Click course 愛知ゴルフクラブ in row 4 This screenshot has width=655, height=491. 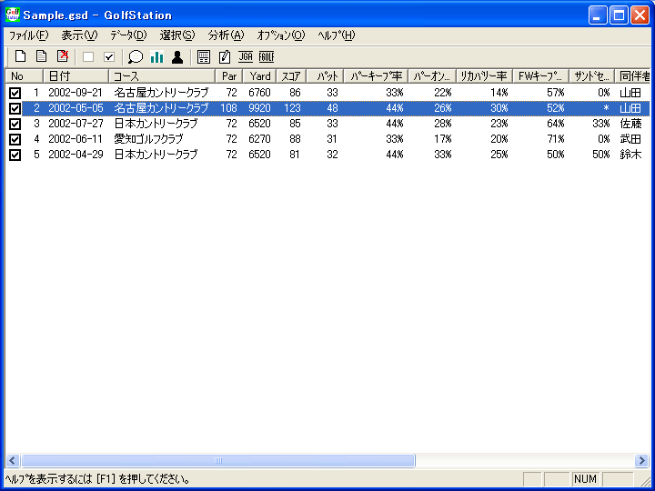tap(148, 139)
